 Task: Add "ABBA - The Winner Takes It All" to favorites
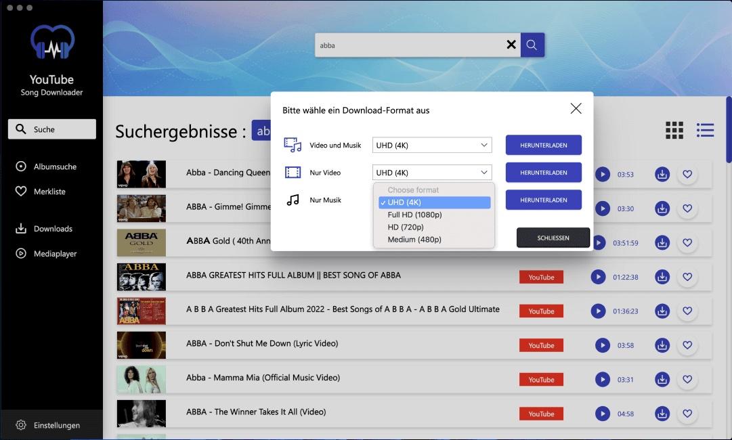click(687, 413)
